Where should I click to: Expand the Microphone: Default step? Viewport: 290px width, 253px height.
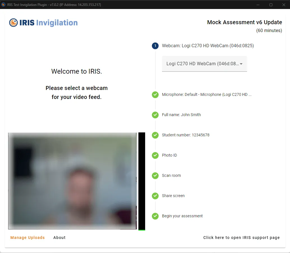click(207, 95)
